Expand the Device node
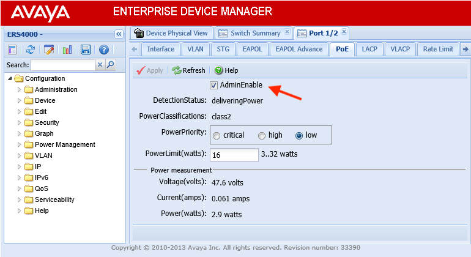471x257 pixels. [x=19, y=101]
